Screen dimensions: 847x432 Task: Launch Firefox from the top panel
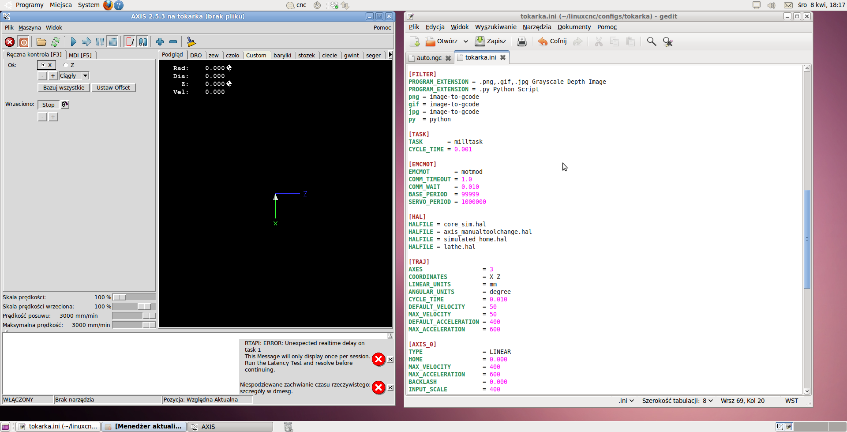click(x=108, y=5)
